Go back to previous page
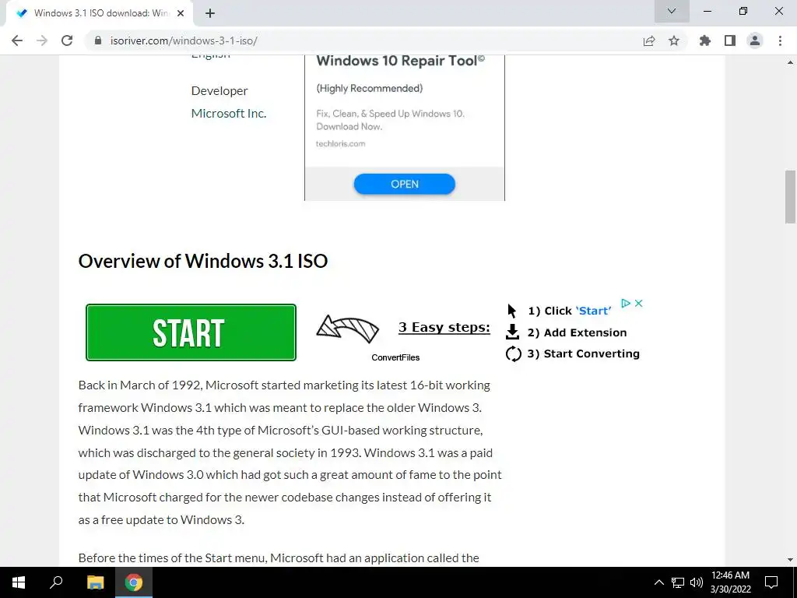Image resolution: width=797 pixels, height=598 pixels. [x=17, y=40]
